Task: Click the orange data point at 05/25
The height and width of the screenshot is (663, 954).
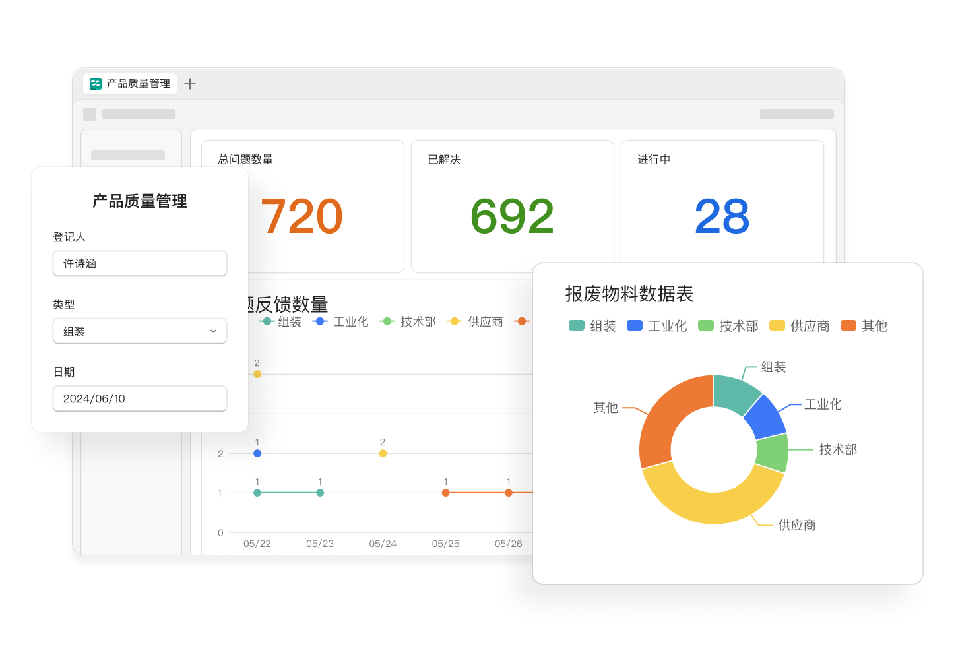Action: click(x=446, y=493)
